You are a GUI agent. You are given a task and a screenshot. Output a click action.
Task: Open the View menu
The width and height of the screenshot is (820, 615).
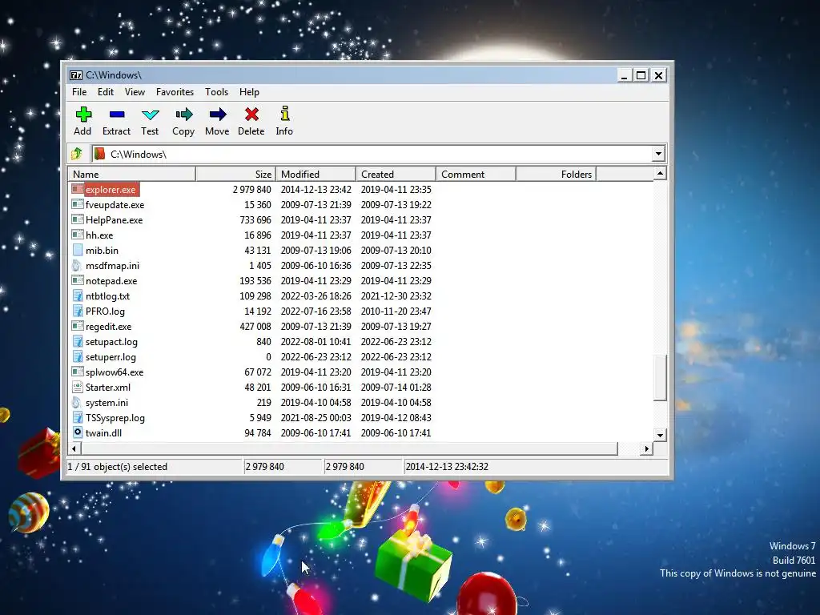point(135,92)
